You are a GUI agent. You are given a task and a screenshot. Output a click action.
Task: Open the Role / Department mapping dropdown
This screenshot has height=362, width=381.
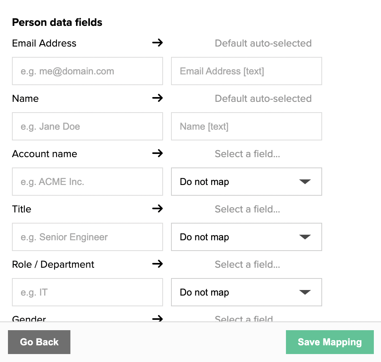tap(247, 292)
